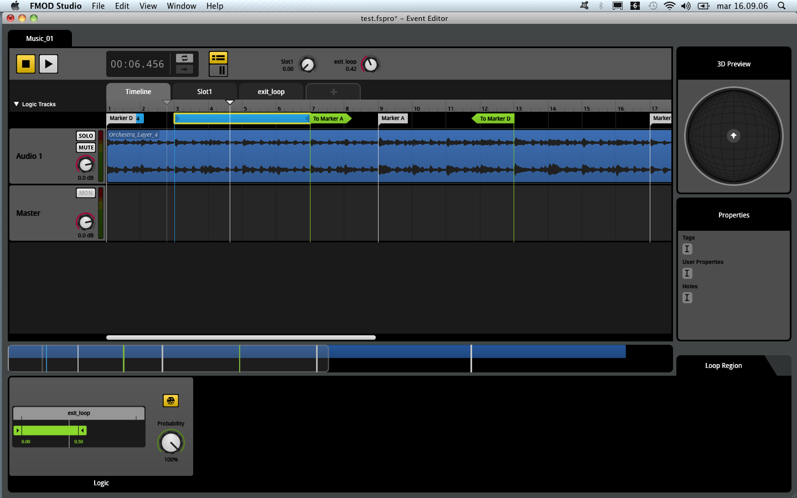Click the Time Machine icon in menu bar
Image resolution: width=797 pixels, height=498 pixels.
click(x=653, y=6)
